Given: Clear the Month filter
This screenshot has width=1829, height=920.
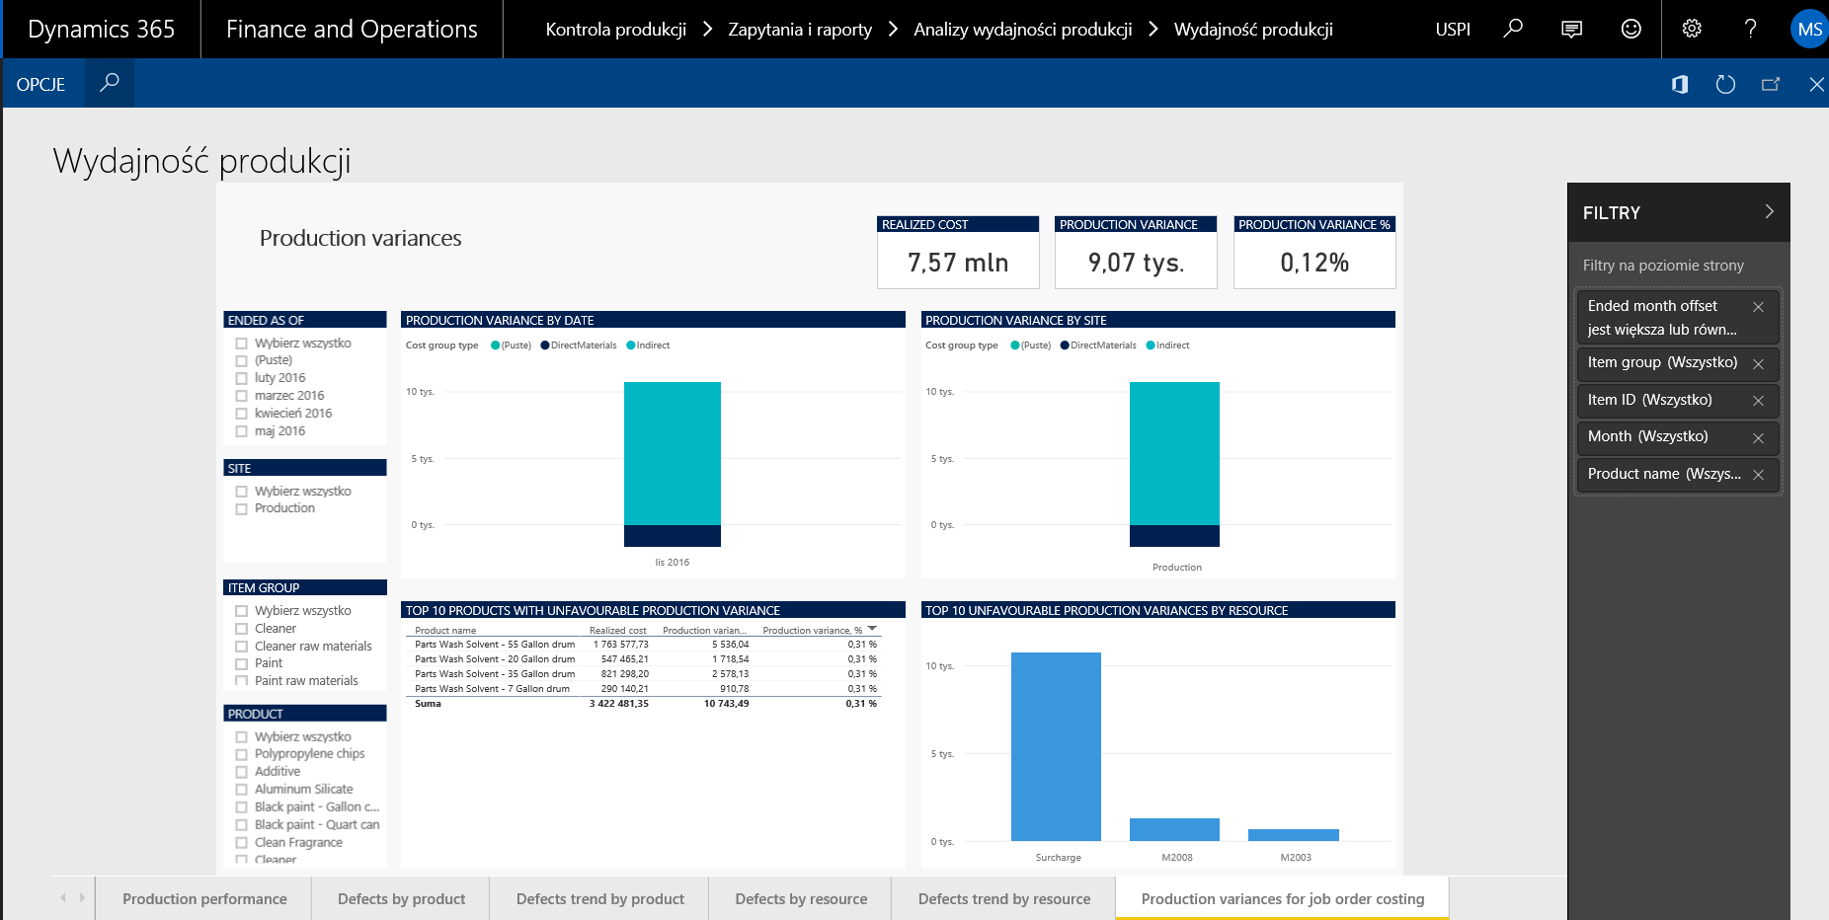Looking at the screenshot, I should (x=1758, y=438).
